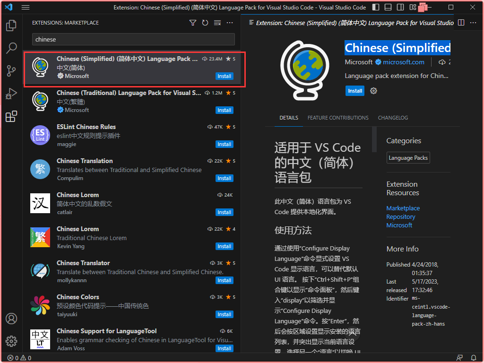Open the Explorer view in the activity bar

click(x=11, y=26)
